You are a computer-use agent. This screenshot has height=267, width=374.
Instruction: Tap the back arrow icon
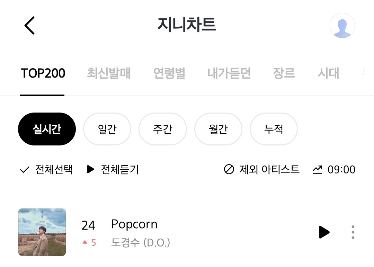click(30, 25)
